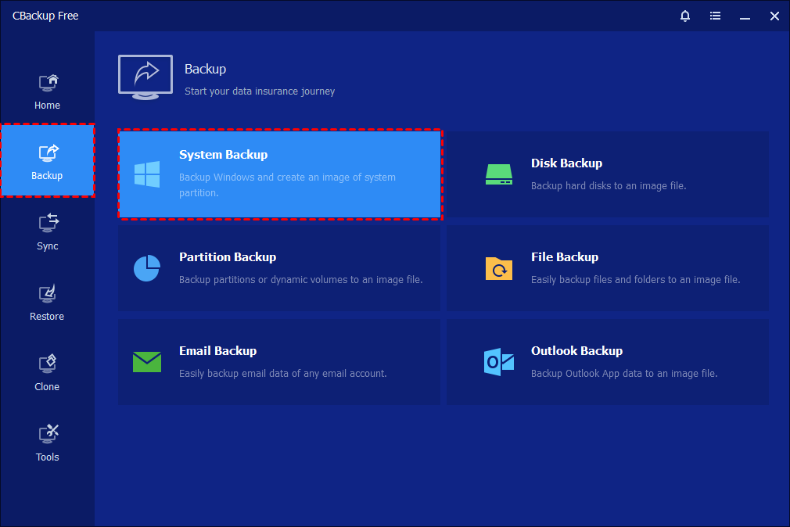Image resolution: width=790 pixels, height=527 pixels.
Task: Click the notification bell icon
Action: point(685,16)
